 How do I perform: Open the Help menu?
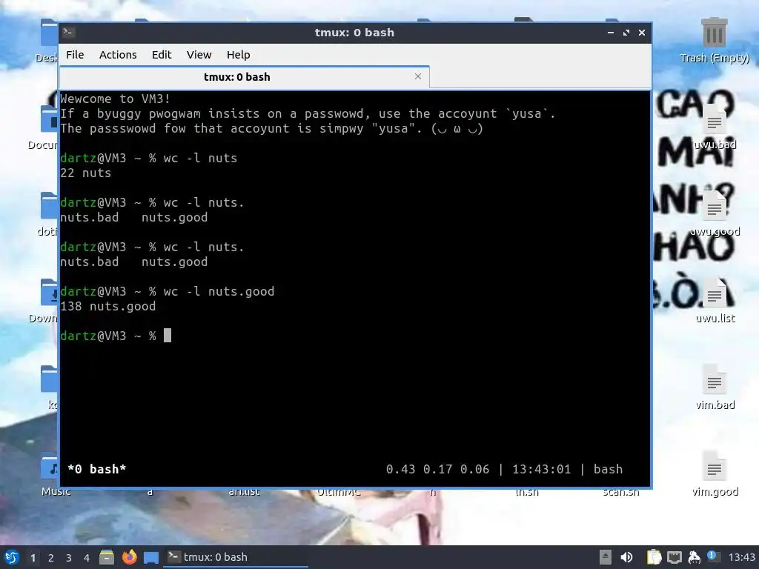point(238,55)
